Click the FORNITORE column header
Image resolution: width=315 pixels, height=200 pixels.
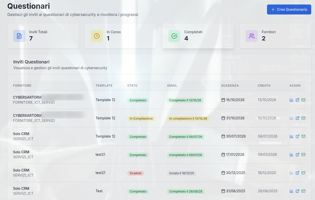click(x=22, y=86)
